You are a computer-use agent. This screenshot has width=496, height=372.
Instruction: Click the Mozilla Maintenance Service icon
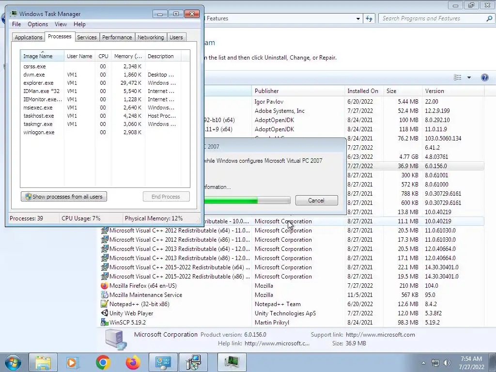tap(104, 295)
